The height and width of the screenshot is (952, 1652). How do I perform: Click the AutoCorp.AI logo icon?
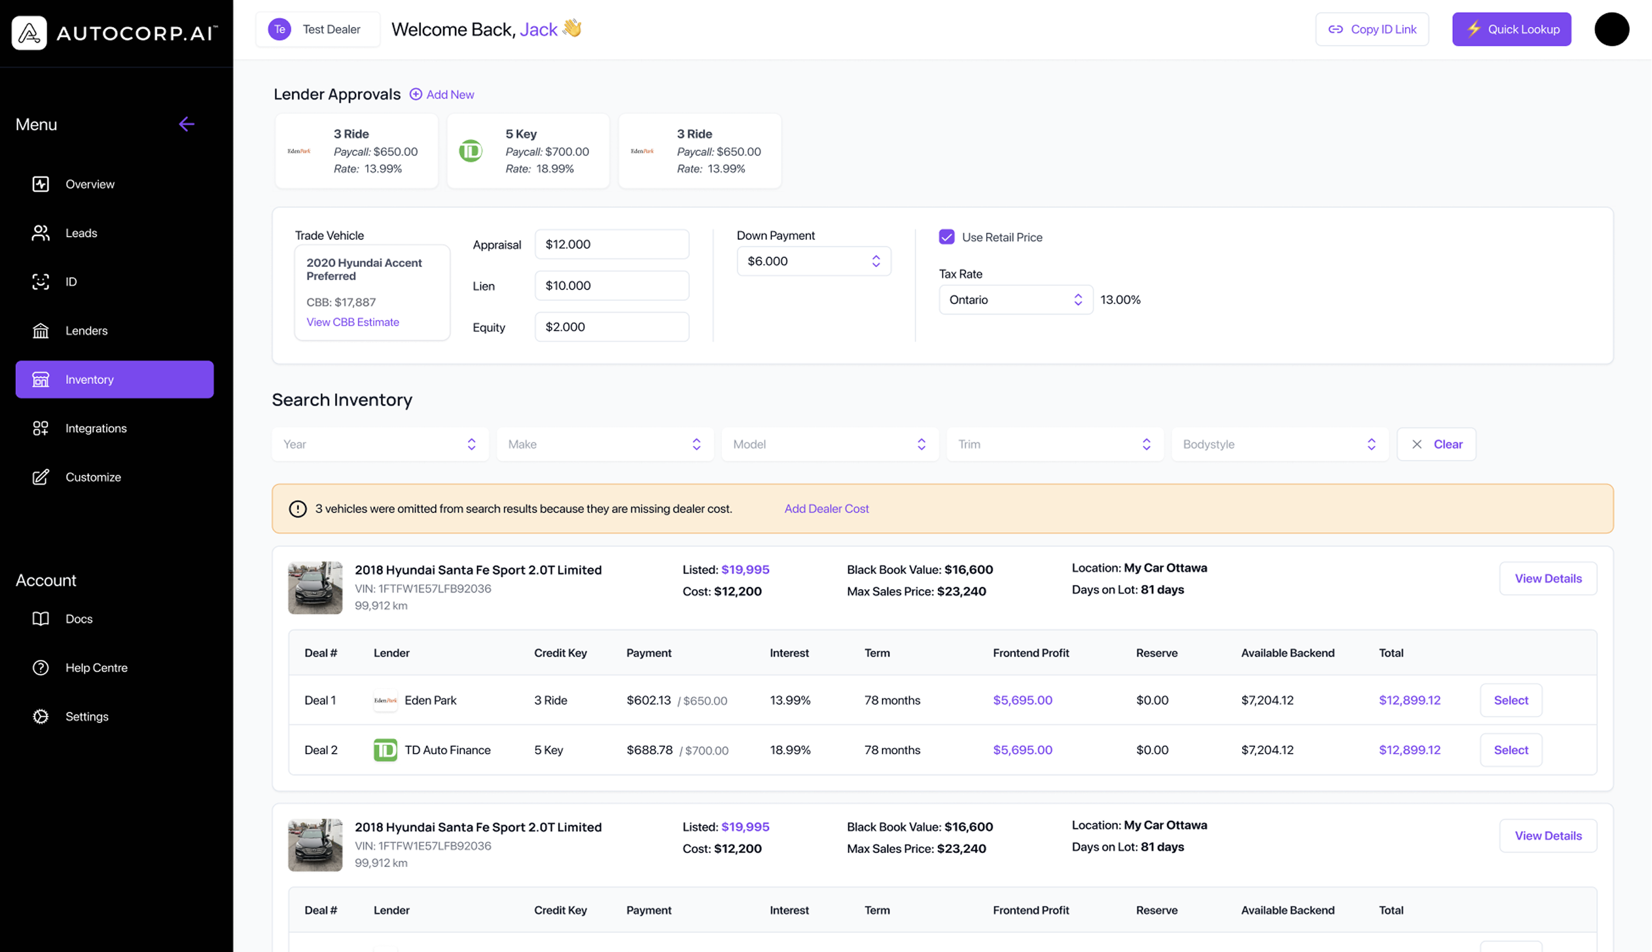[29, 33]
